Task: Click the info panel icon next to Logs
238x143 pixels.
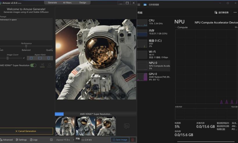Action: [51, 140]
